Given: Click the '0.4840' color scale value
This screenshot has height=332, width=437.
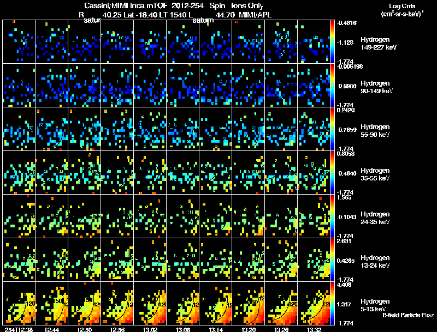Looking at the screenshot, I should (x=347, y=173).
